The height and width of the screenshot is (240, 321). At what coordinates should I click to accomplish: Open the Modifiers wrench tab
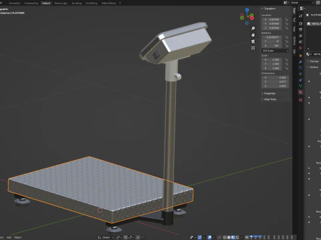pos(300,62)
